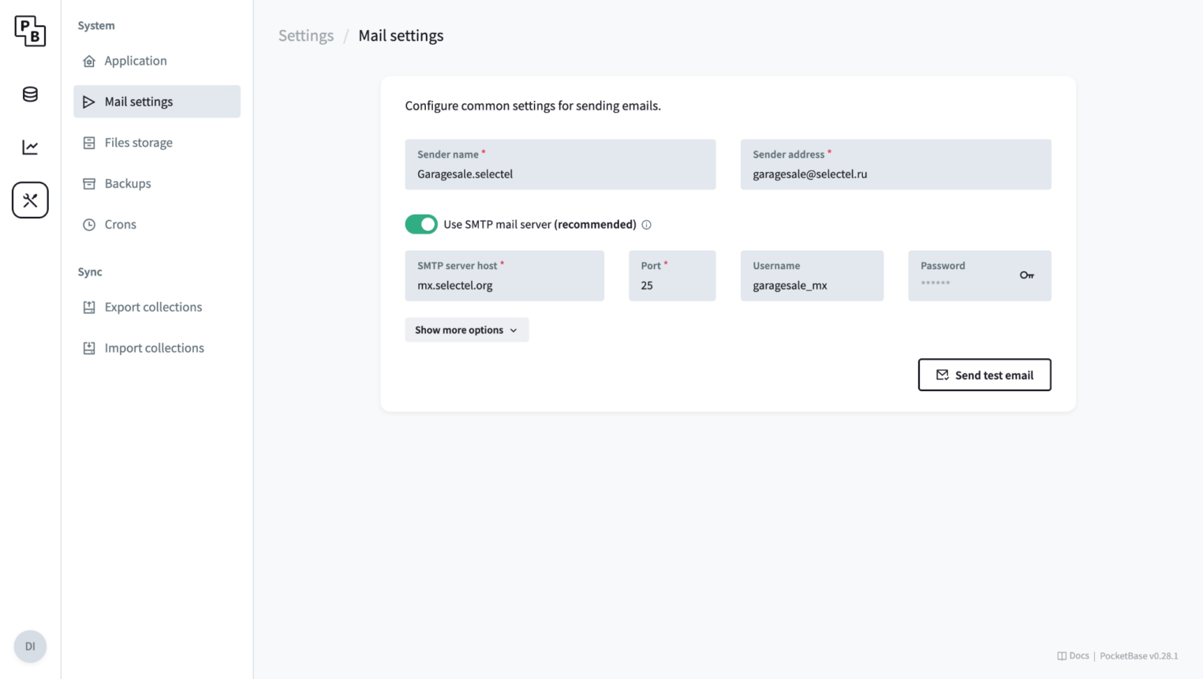1203x679 pixels.
Task: Open Crons settings
Action: [157, 225]
